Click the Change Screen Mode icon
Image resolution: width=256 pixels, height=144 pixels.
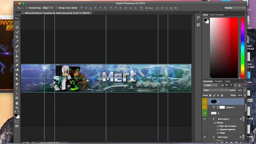(17, 126)
